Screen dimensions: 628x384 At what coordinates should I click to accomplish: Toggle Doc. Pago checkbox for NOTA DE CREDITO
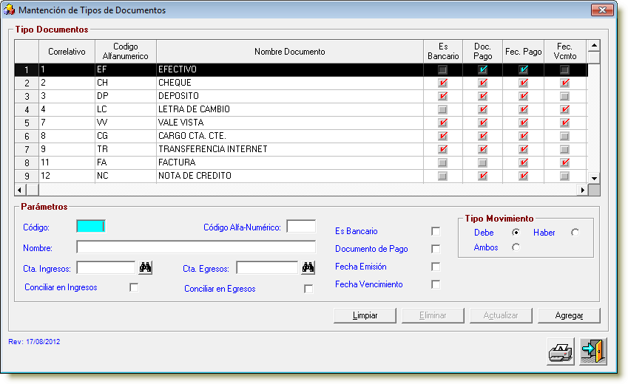click(x=482, y=176)
